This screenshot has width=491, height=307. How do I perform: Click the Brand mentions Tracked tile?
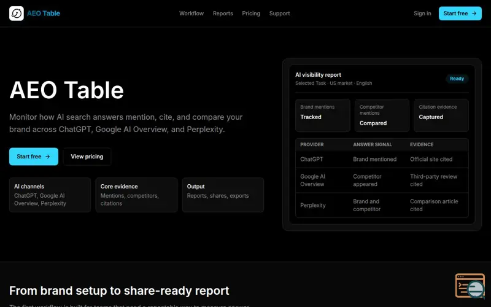coord(323,115)
